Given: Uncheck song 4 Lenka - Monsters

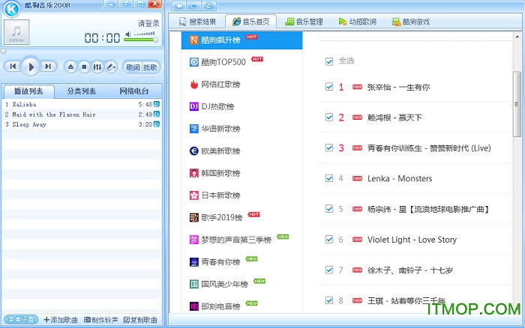Looking at the screenshot, I should point(329,178).
